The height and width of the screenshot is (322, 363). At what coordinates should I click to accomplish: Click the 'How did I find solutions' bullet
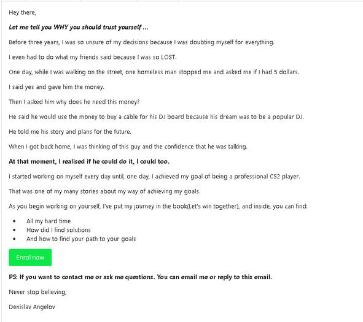58,230
